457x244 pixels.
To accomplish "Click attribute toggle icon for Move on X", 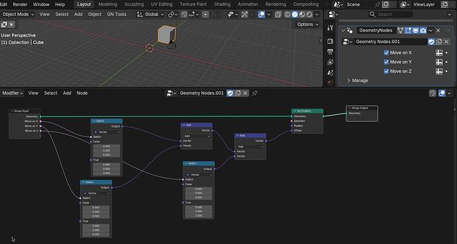I will pyautogui.click(x=439, y=53).
